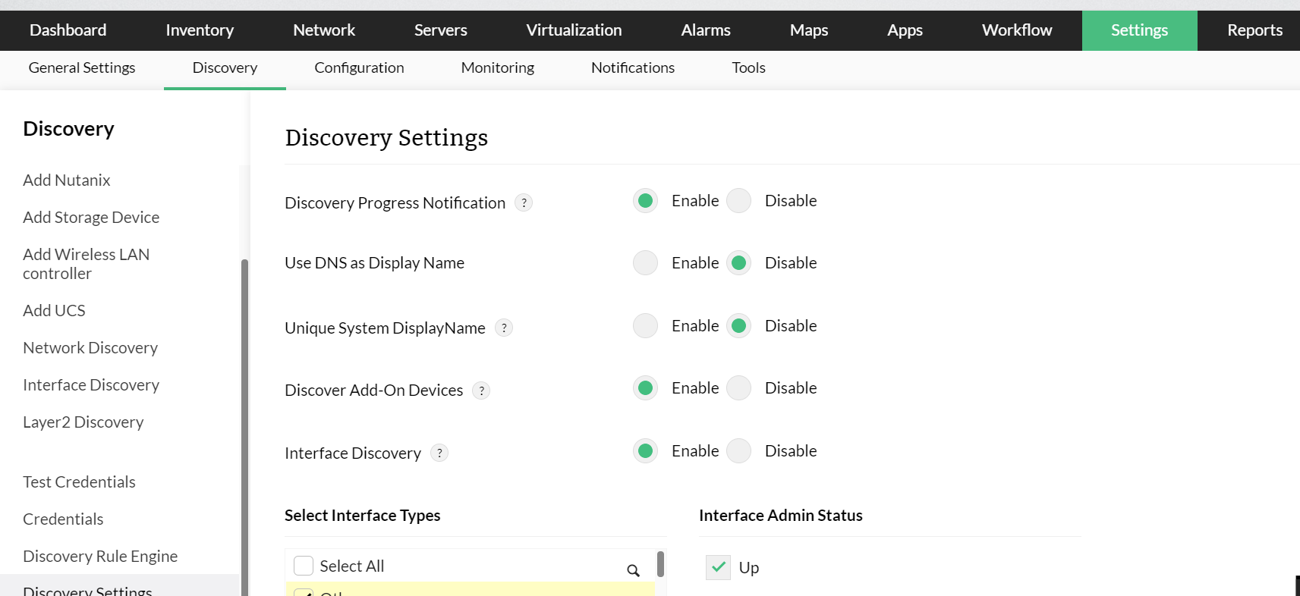Viewport: 1300px width, 596px height.
Task: Open help tooltip for Discover Add-On Devices
Action: tap(481, 391)
